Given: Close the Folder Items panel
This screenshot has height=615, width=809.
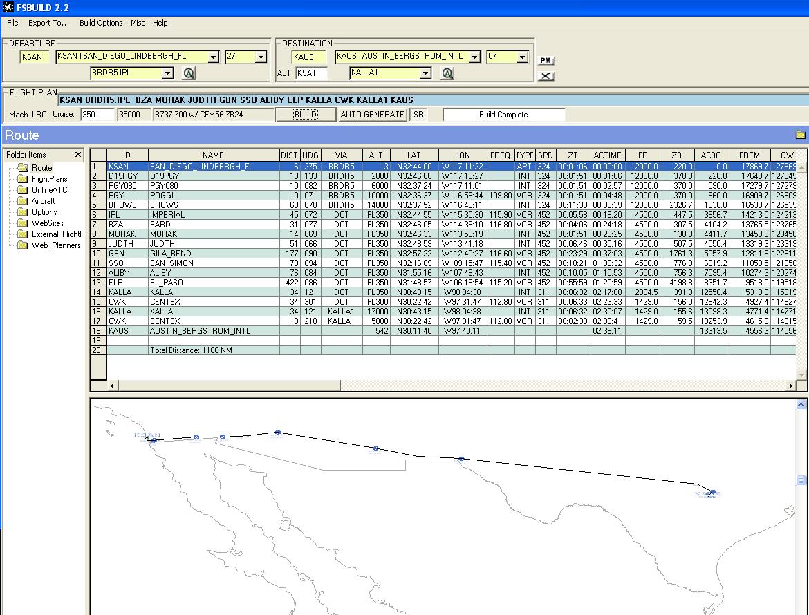Looking at the screenshot, I should 78,155.
